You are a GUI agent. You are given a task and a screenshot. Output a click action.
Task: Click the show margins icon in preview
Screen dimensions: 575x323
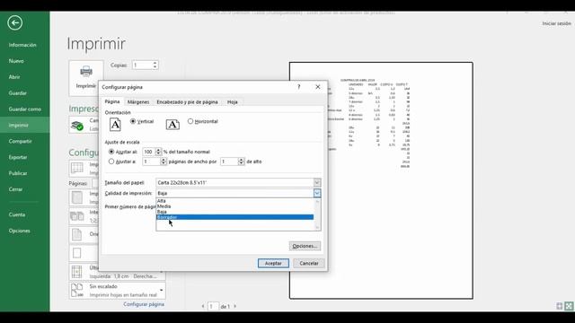point(559,306)
